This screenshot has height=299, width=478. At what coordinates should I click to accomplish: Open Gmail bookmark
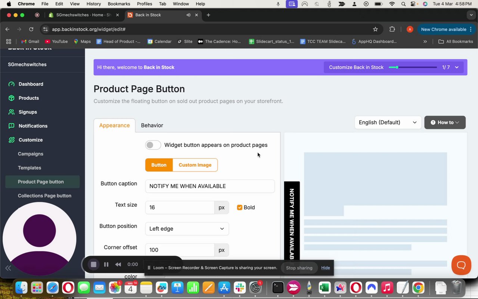click(30, 41)
